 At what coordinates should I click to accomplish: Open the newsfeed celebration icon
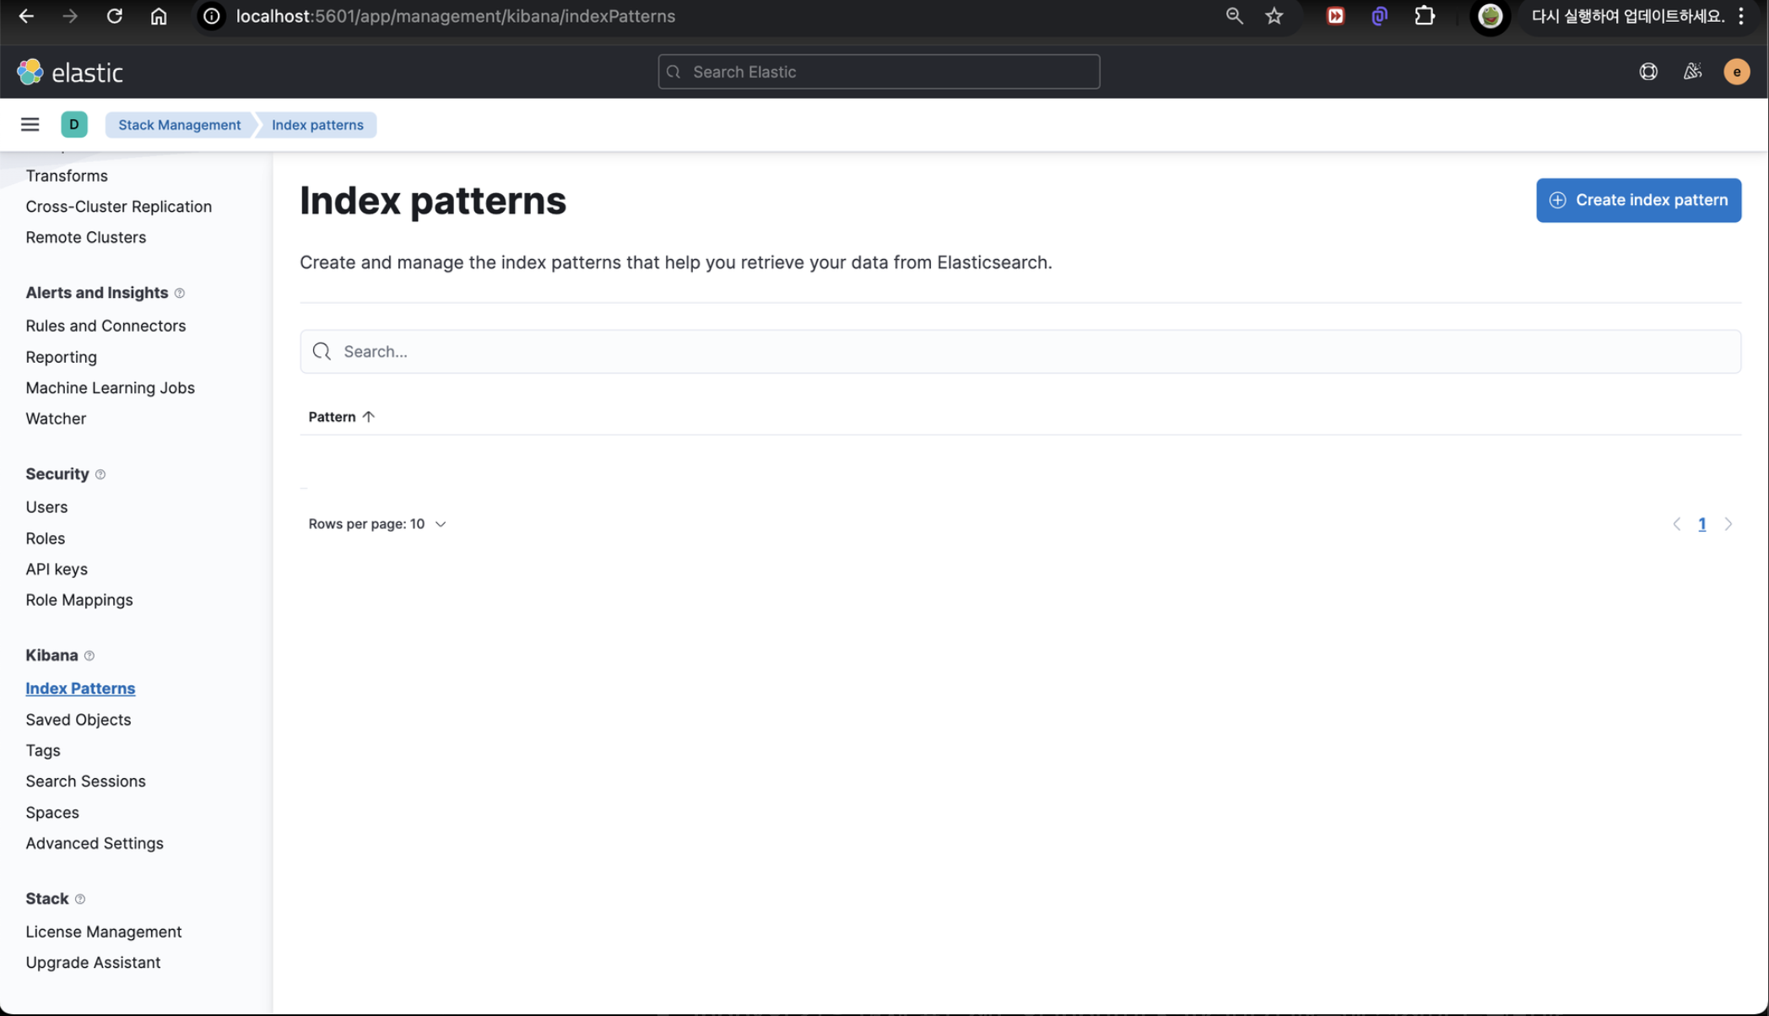click(1692, 73)
